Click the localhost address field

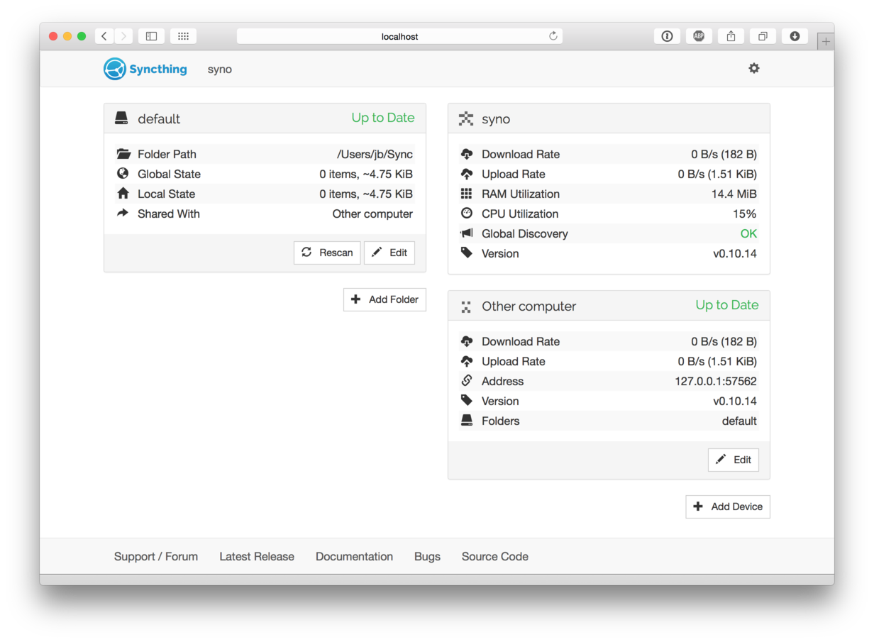click(x=399, y=36)
